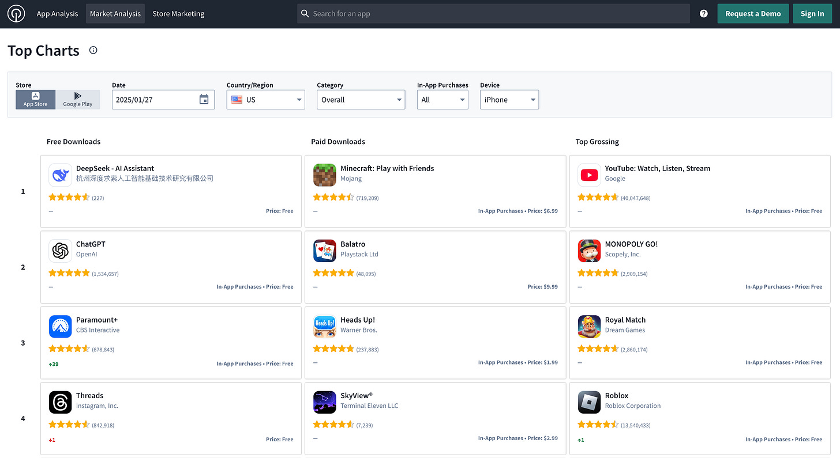Screen dimensions: 840x458
Task: Click the Heads Up! app icon
Action: pos(325,327)
